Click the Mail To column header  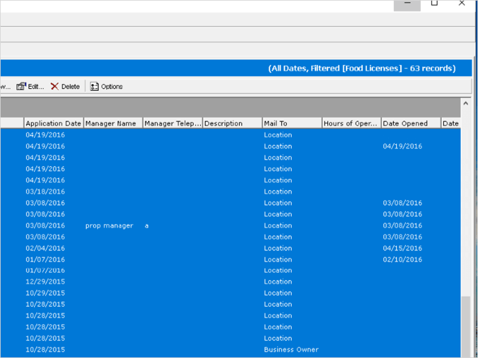click(x=292, y=123)
